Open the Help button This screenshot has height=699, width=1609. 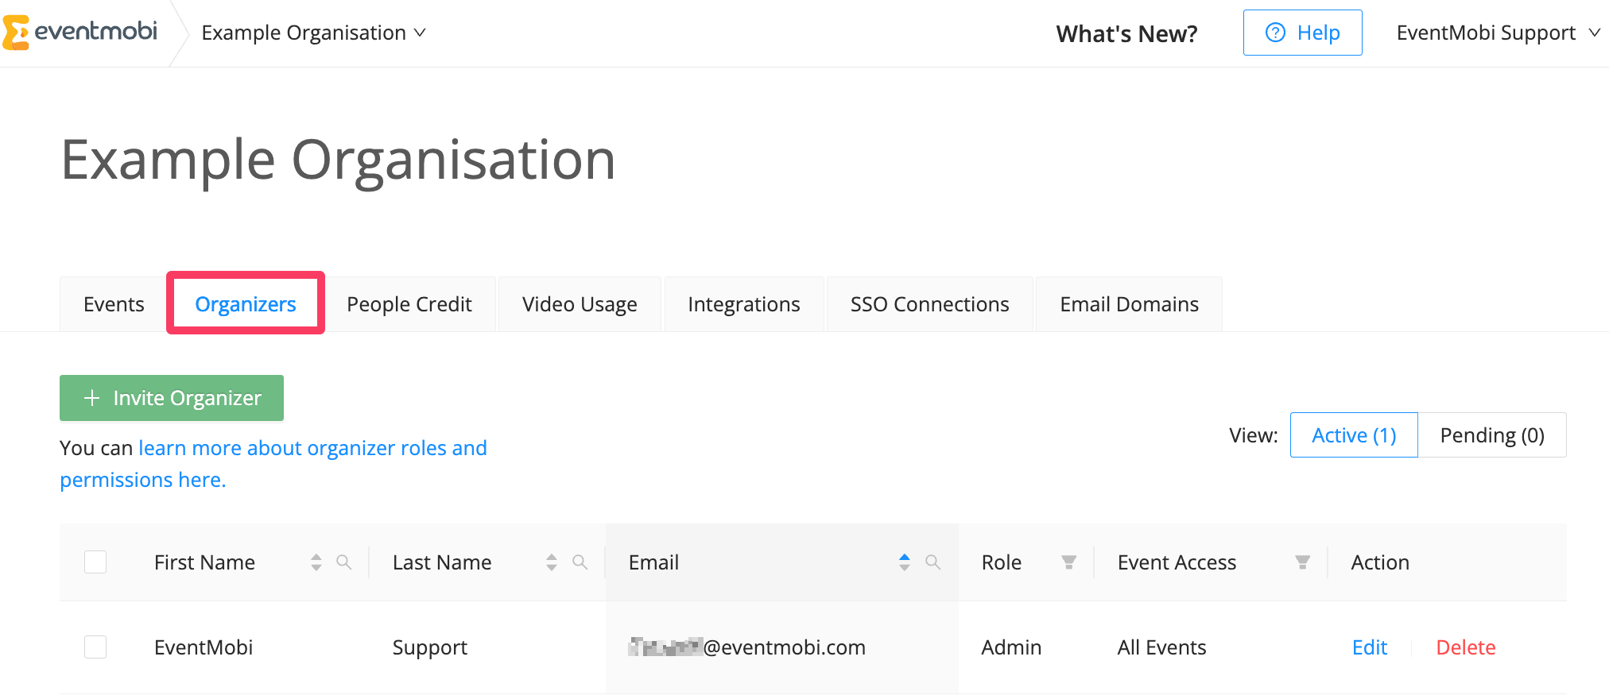coord(1303,33)
